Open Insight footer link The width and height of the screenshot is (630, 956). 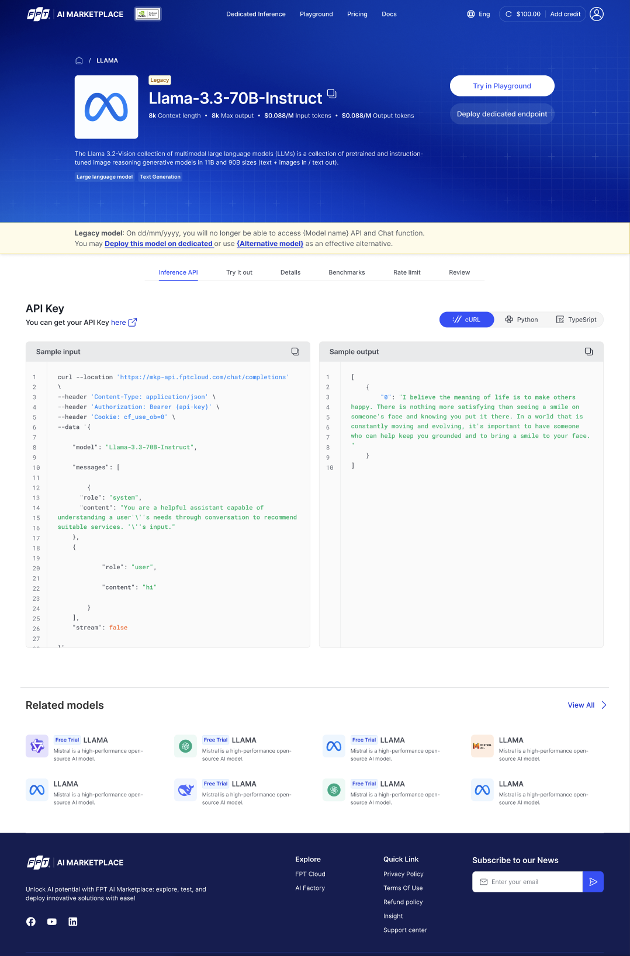393,916
